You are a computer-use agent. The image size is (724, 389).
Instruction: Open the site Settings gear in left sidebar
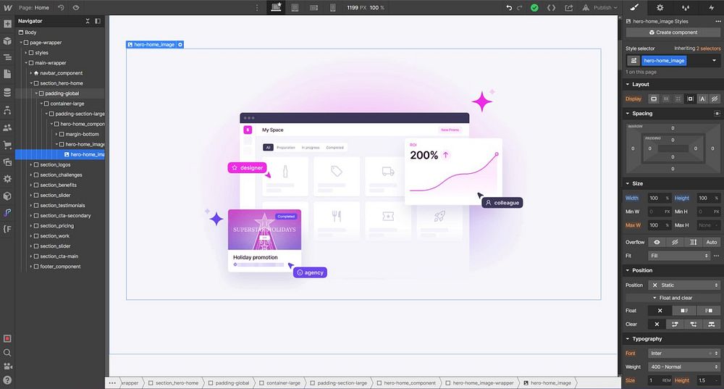pyautogui.click(x=7, y=179)
